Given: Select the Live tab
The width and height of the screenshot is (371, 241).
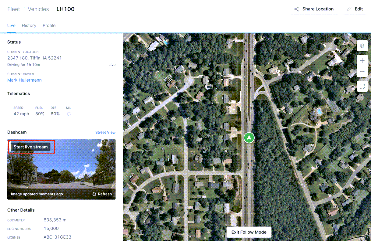Looking at the screenshot, I should coord(11,25).
